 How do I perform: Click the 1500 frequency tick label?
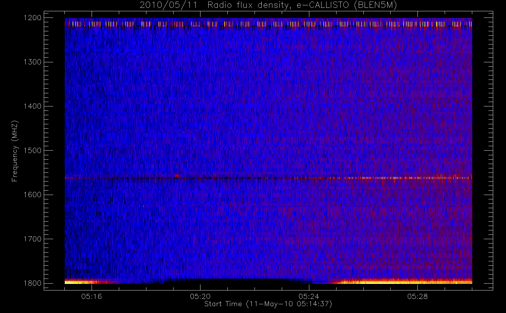33,151
